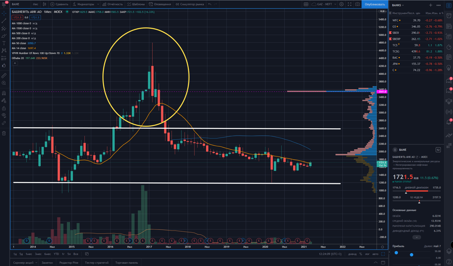This screenshot has height=266, width=453.
Task: Toggle magnet mode for drawings
Action: [4, 93]
